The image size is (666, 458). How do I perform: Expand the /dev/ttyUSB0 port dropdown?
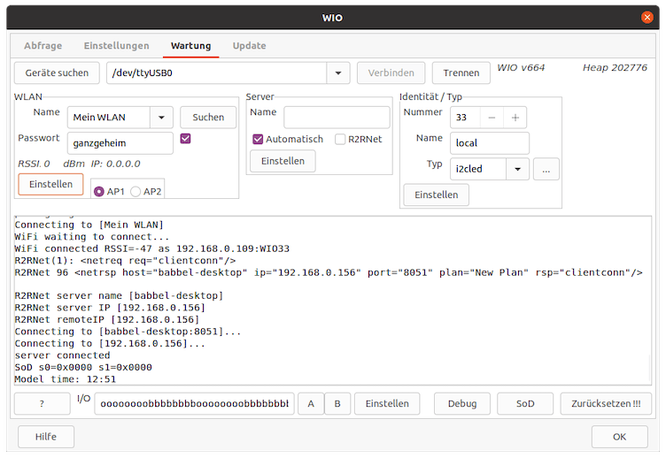(338, 73)
